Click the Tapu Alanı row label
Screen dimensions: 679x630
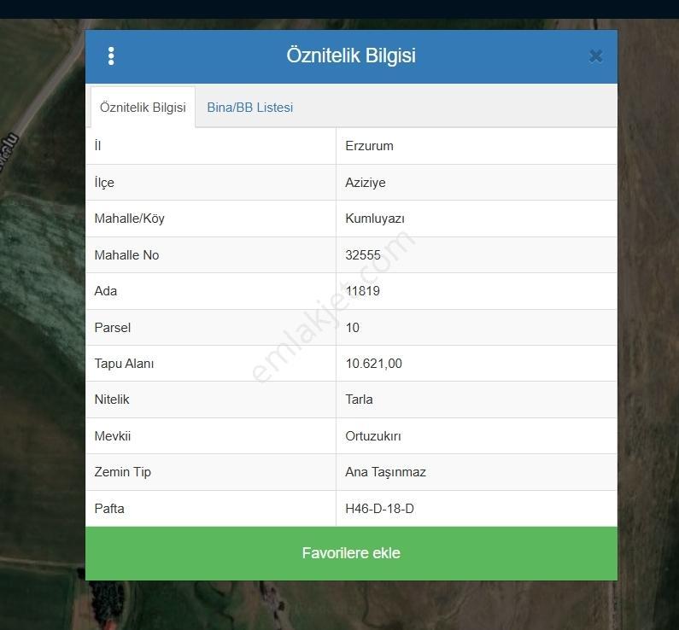tap(125, 364)
